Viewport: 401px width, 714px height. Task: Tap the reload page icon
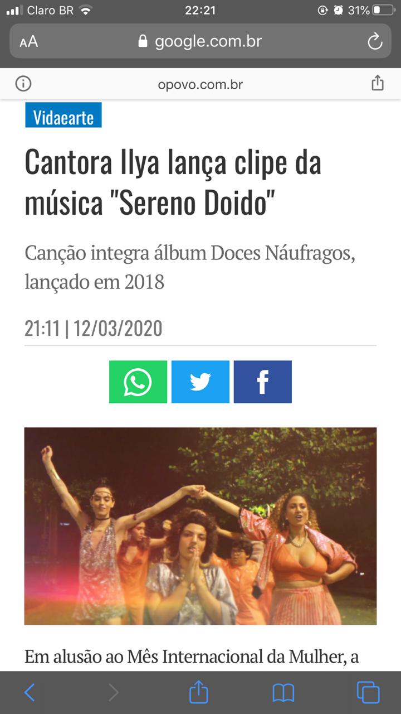375,41
